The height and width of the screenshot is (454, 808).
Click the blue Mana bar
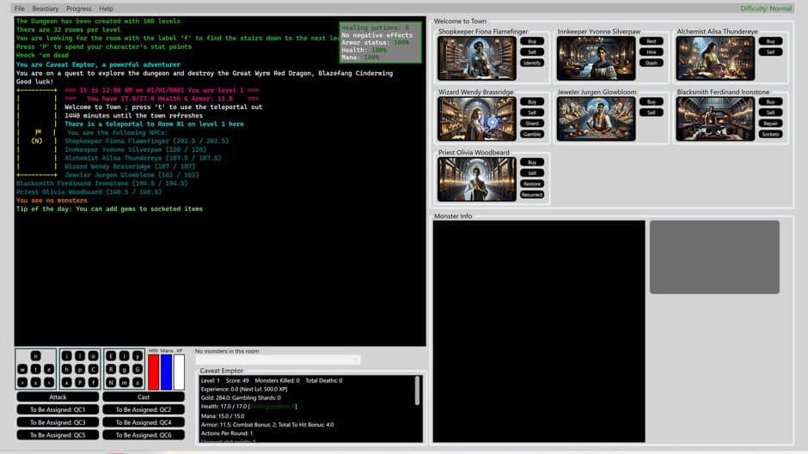click(166, 372)
